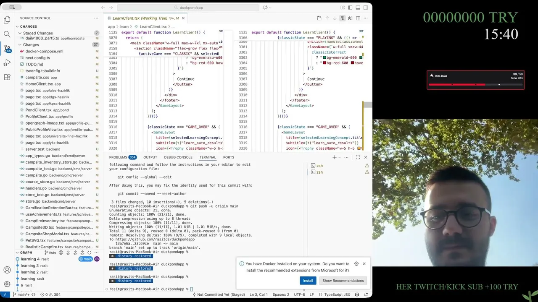The width and height of the screenshot is (538, 302).
Task: Switch to the PORTS tab
Action: tap(229, 157)
